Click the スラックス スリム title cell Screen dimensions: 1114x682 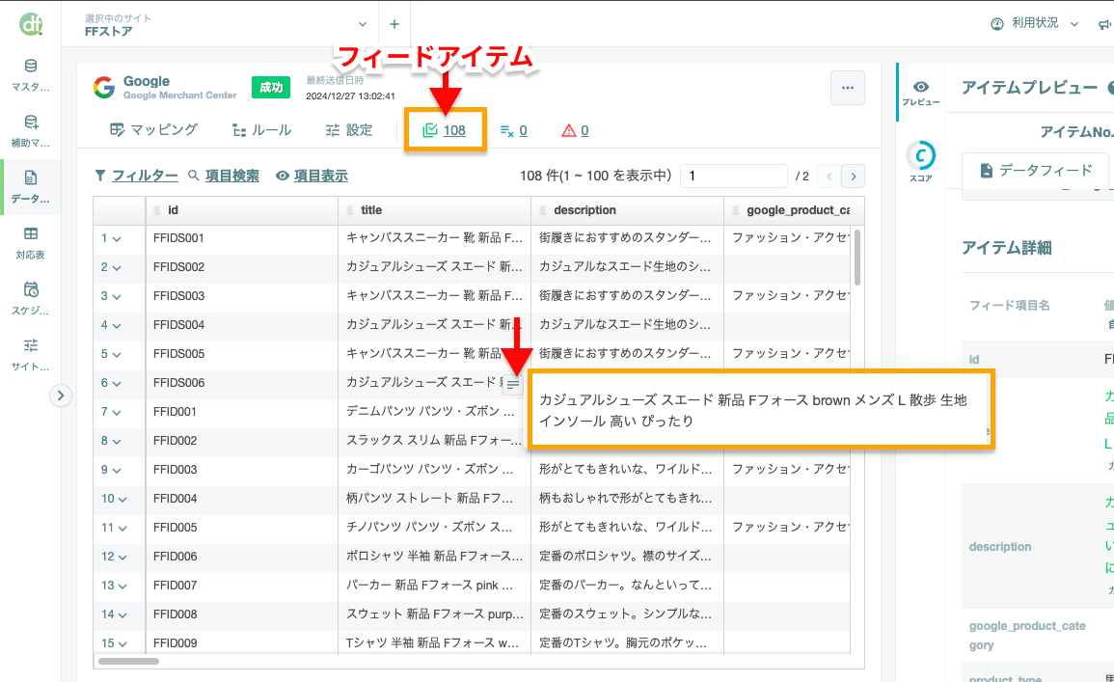(435, 441)
